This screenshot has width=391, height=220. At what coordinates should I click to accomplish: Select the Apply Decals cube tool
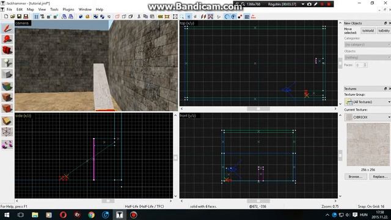(x=7, y=109)
